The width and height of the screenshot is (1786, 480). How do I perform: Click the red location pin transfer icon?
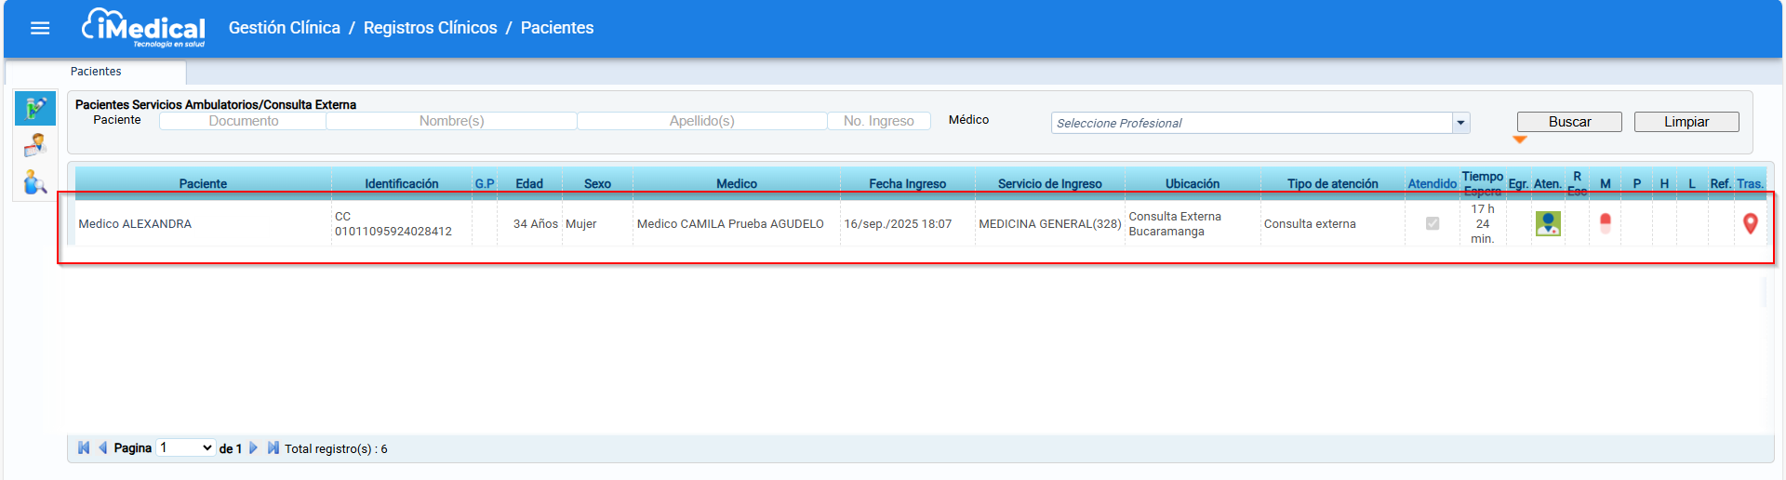point(1750,223)
